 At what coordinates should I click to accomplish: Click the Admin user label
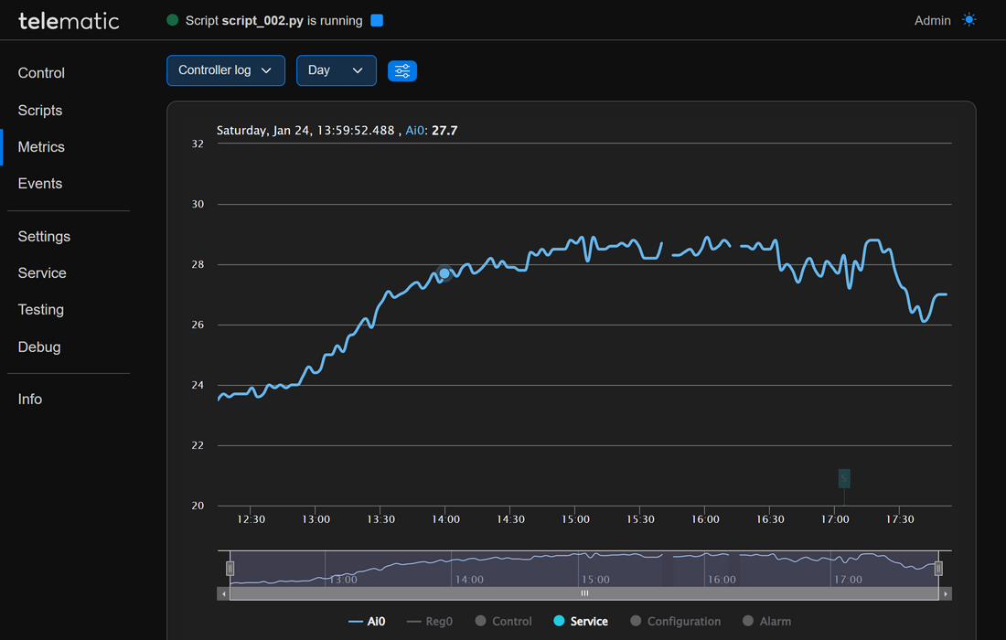click(932, 20)
